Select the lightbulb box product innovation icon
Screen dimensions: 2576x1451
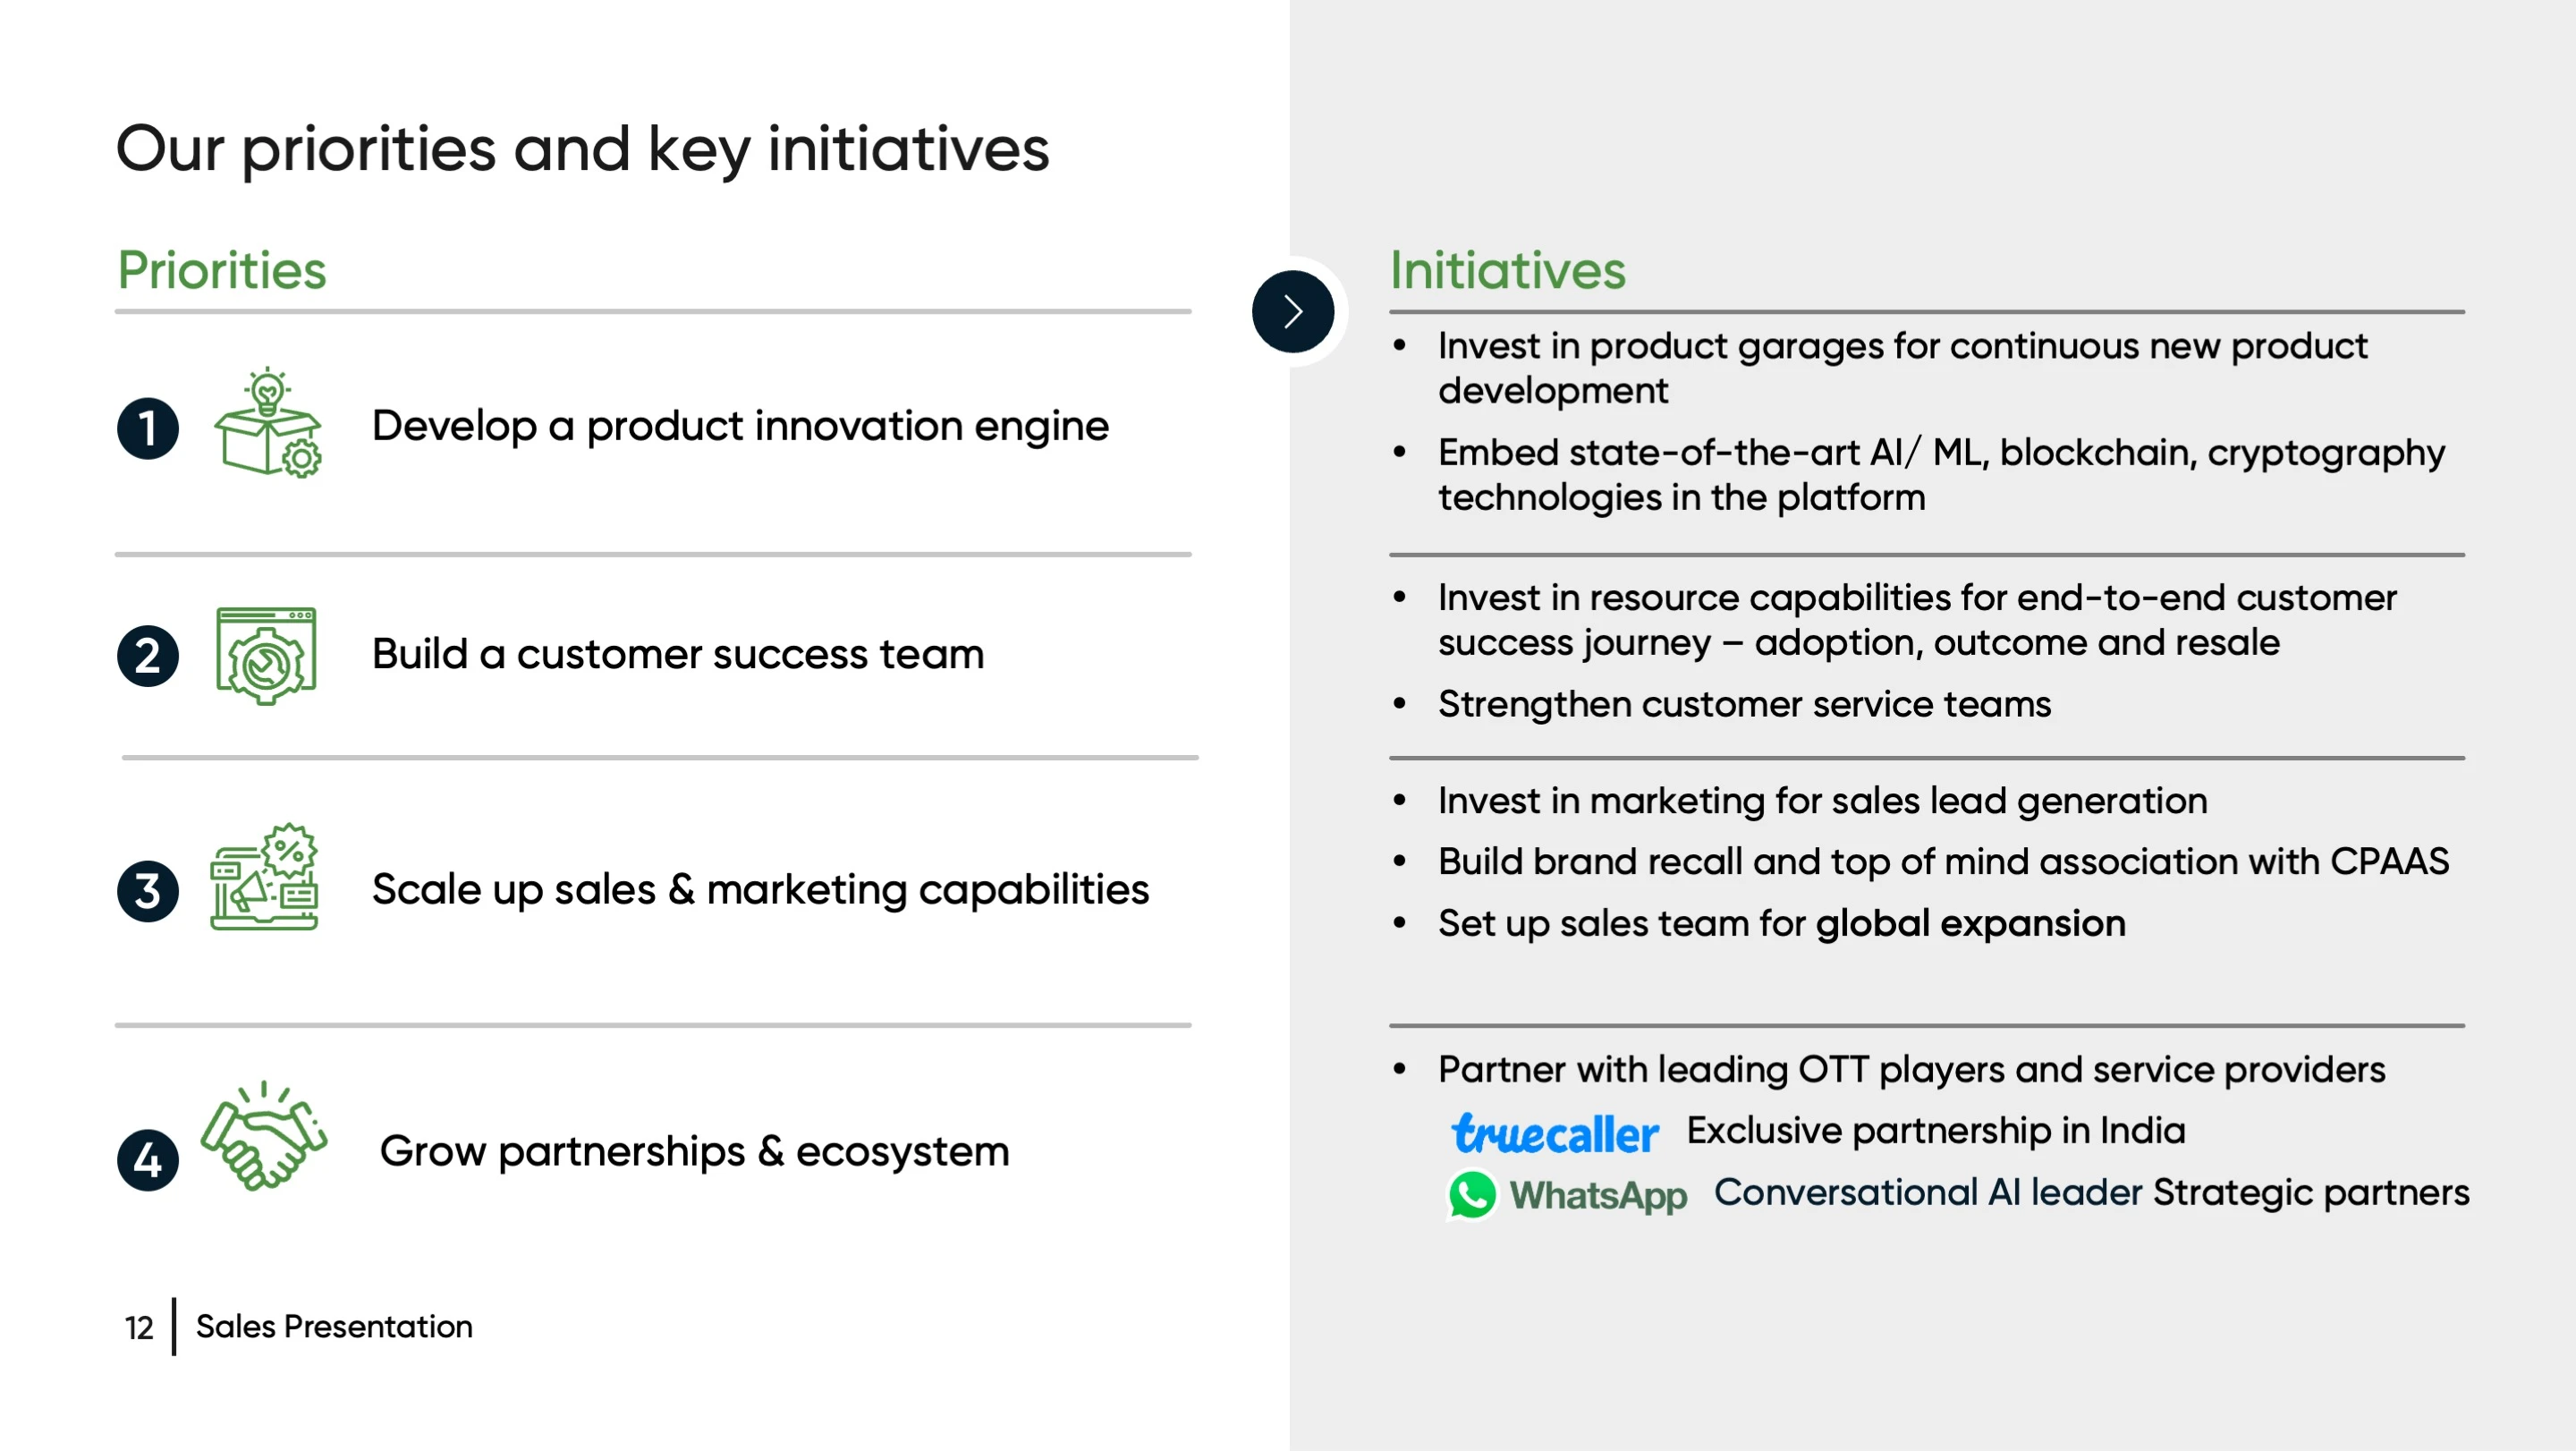pyautogui.click(x=268, y=423)
